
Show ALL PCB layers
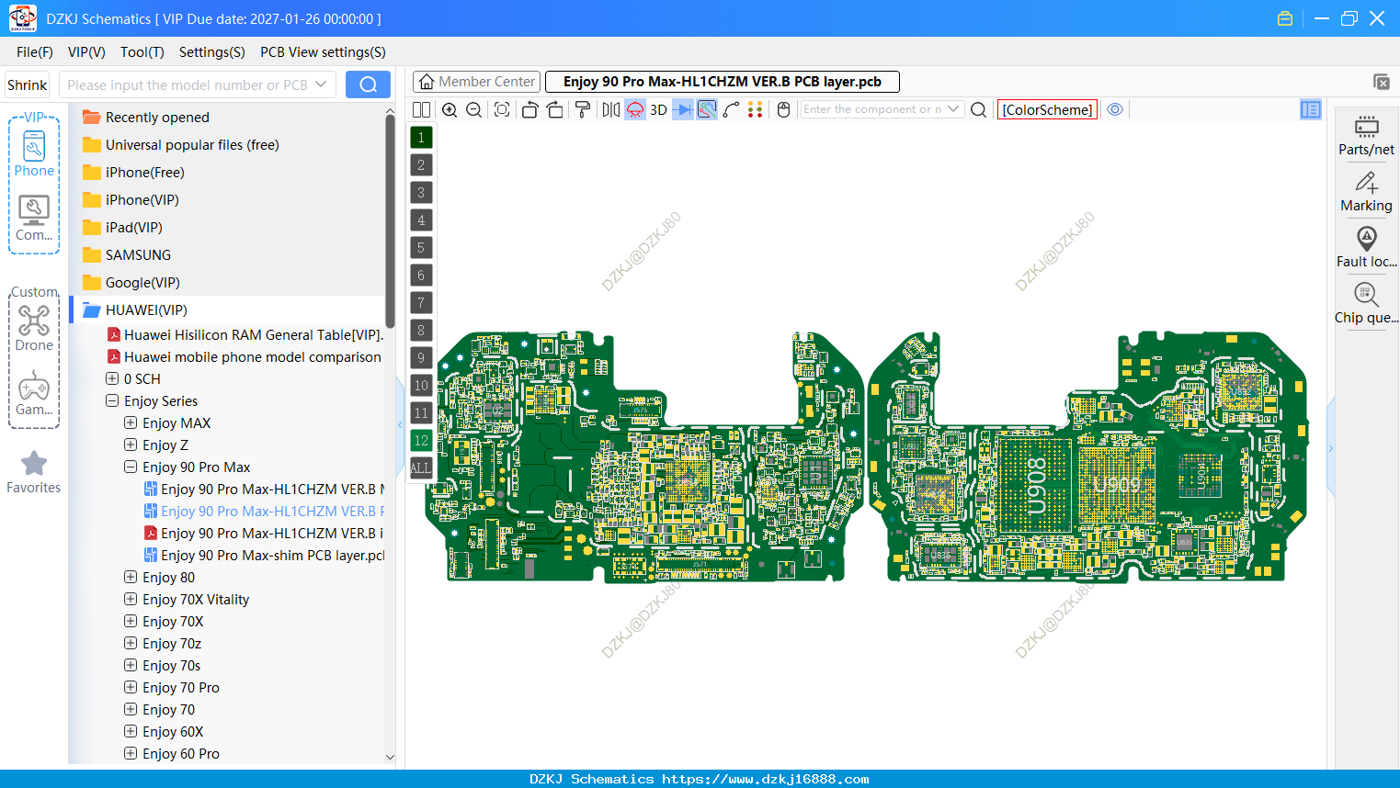421,468
